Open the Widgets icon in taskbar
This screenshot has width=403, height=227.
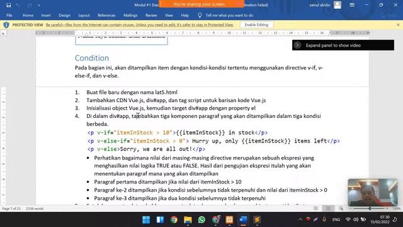(x=160, y=219)
